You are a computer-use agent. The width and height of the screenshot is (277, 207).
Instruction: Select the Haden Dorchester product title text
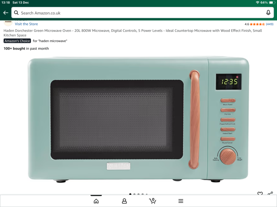click(133, 33)
